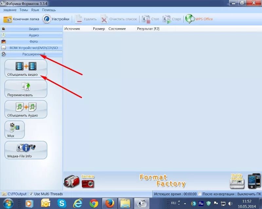The height and width of the screenshot is (209, 262).
Task: Click the Mobile Device icon
Action: click(x=237, y=181)
